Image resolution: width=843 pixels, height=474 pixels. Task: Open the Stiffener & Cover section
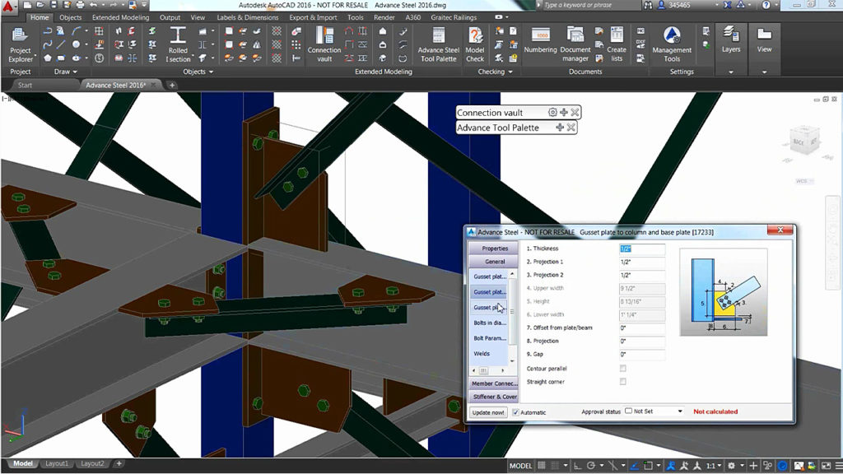pos(494,397)
